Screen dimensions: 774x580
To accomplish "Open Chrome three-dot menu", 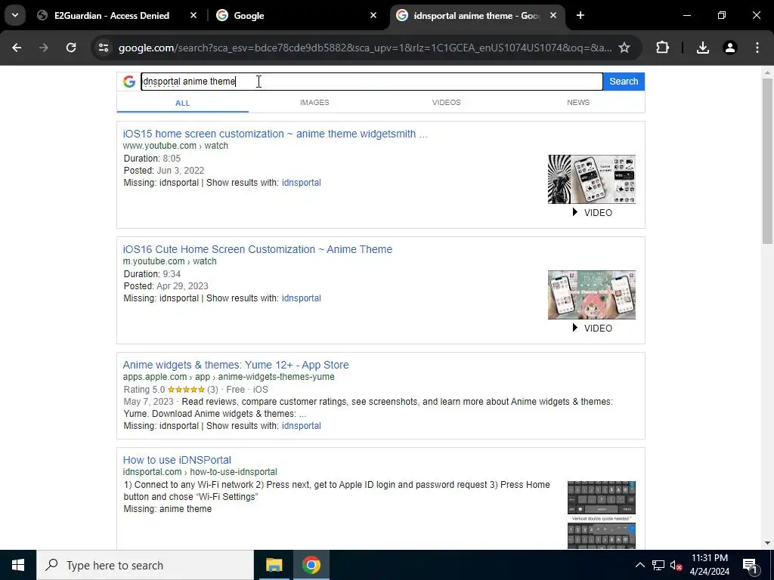I will pyautogui.click(x=757, y=48).
